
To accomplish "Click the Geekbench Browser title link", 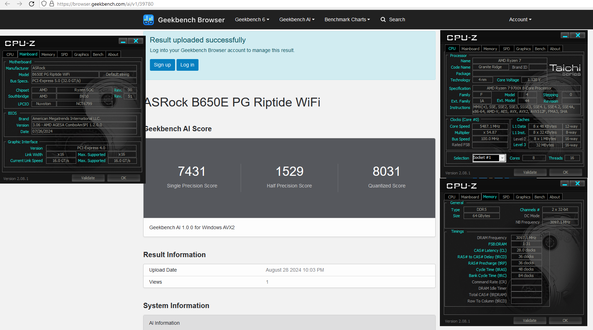I will pos(191,20).
